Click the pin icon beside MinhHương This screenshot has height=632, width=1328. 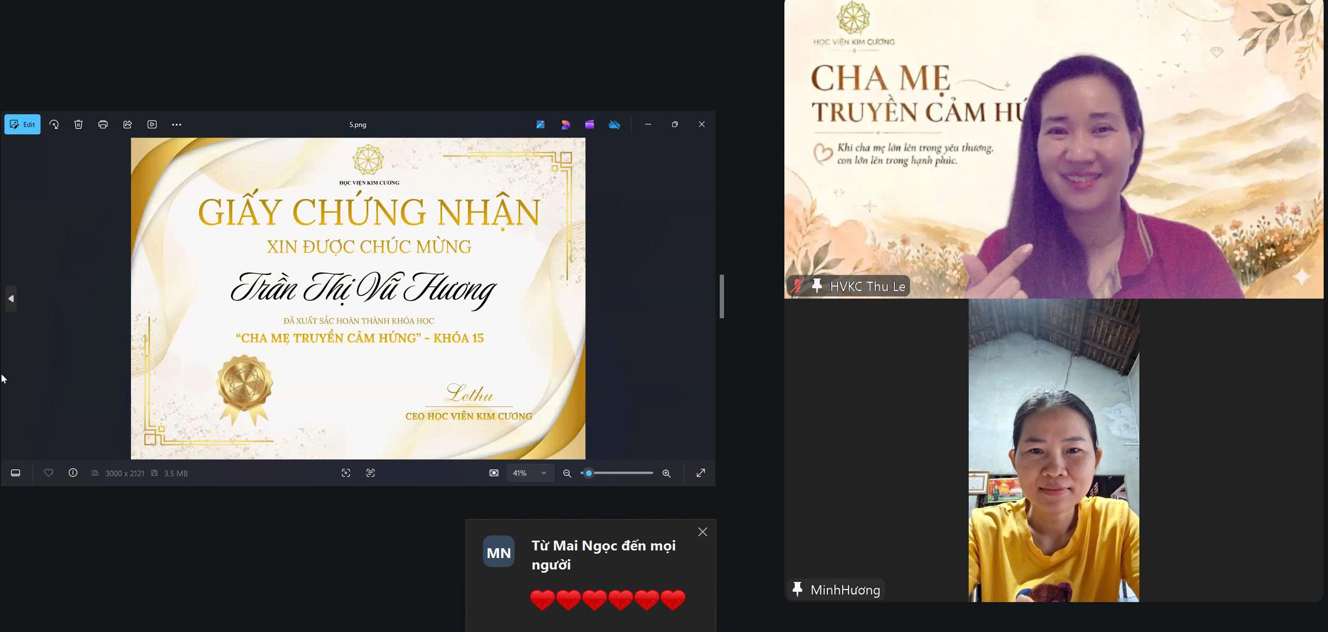pos(797,590)
